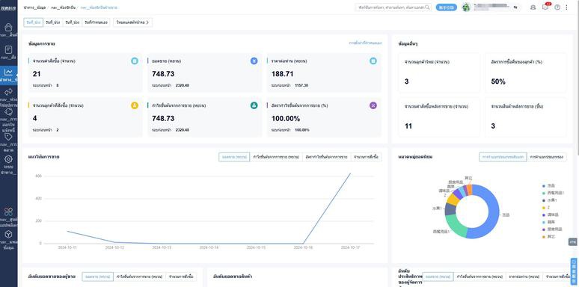Switch trend chart to gross profit (yuan) tab
This screenshot has width=579, height=287.
tap(276, 157)
